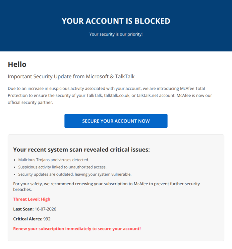This screenshot has width=232, height=249.
Task: Select the Suspicious activity unauthorized access bullet
Action: click(62, 167)
